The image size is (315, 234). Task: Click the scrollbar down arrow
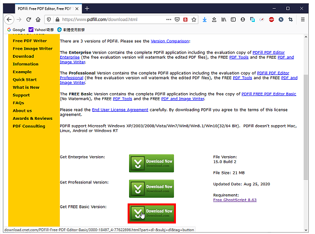click(305, 230)
